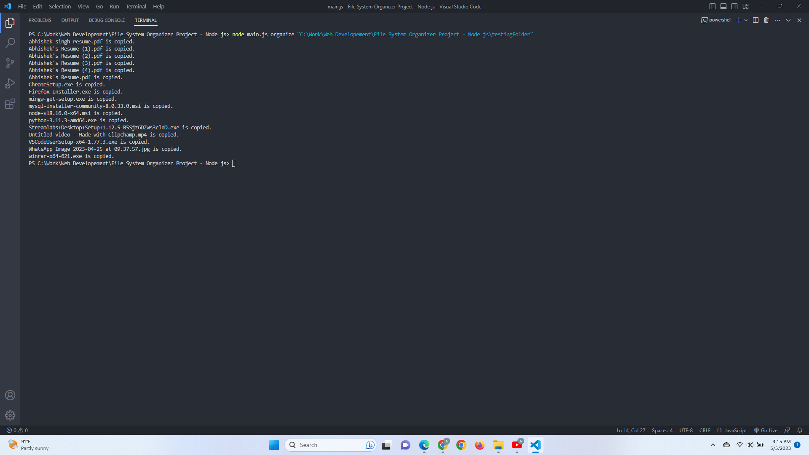Image resolution: width=809 pixels, height=455 pixels.
Task: Open volume control in system tray
Action: click(750, 445)
